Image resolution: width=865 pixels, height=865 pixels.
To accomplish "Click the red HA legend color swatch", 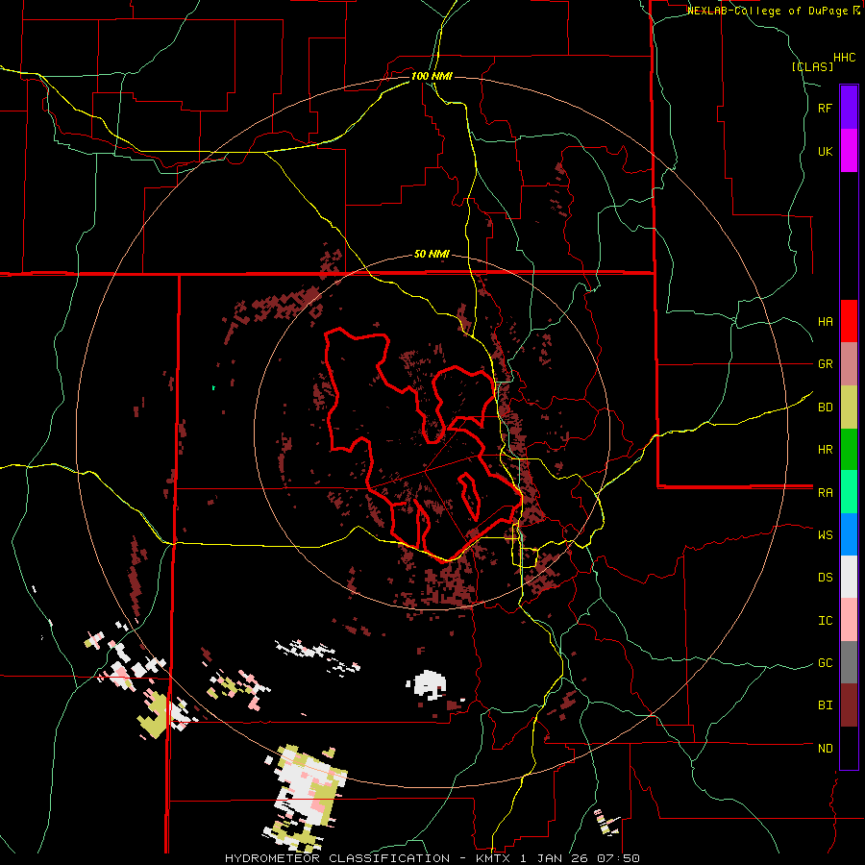I will [x=849, y=321].
